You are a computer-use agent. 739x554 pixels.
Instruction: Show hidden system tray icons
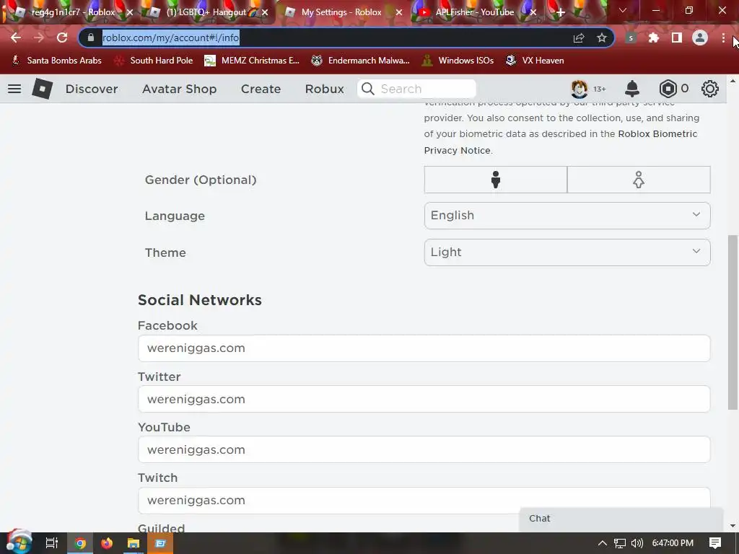click(x=603, y=543)
